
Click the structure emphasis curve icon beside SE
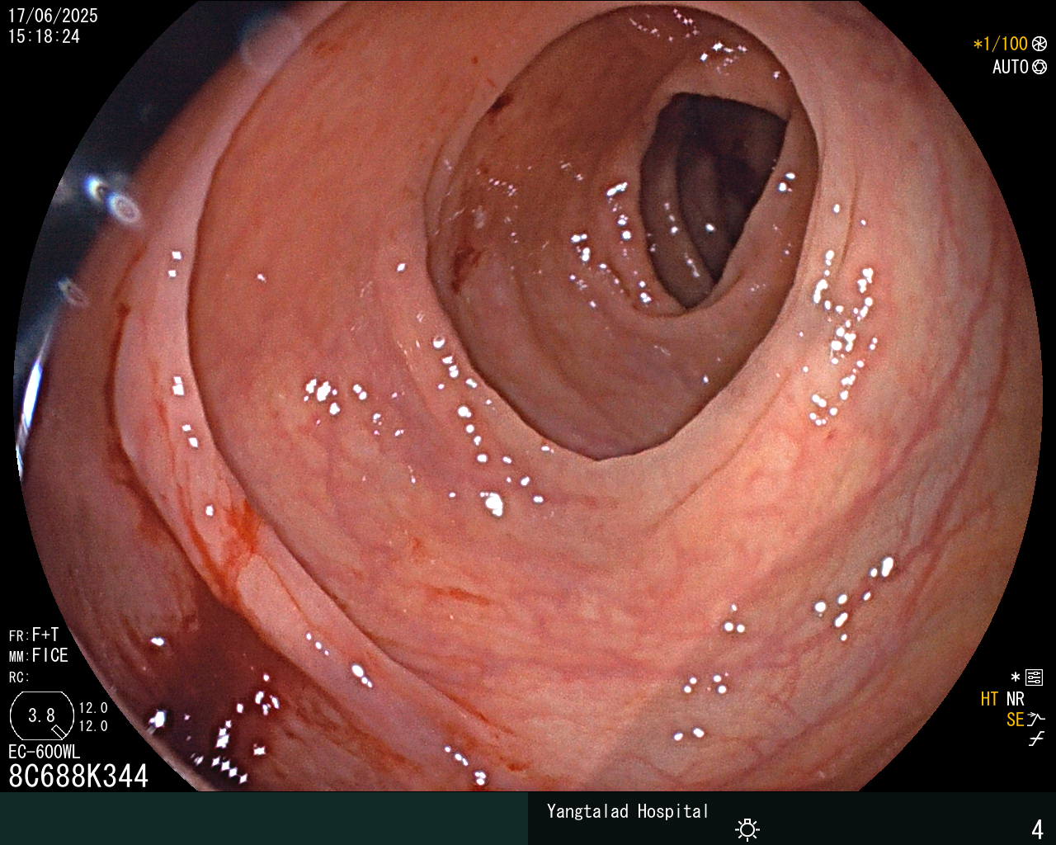(x=1036, y=720)
